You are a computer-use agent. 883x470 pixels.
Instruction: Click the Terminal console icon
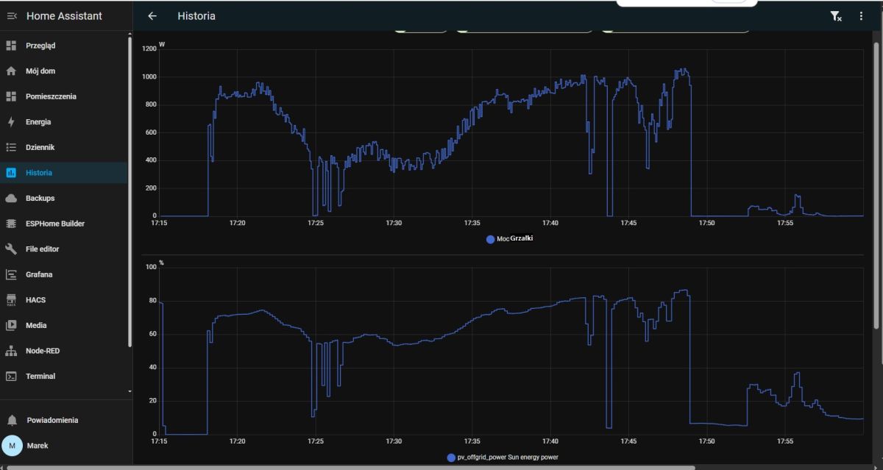coord(11,377)
